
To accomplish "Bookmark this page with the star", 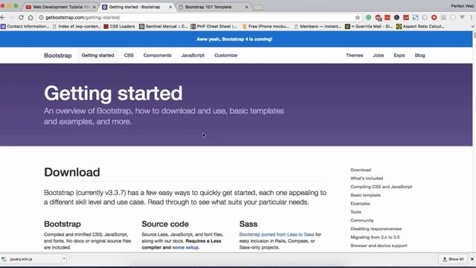I will pos(358,18).
